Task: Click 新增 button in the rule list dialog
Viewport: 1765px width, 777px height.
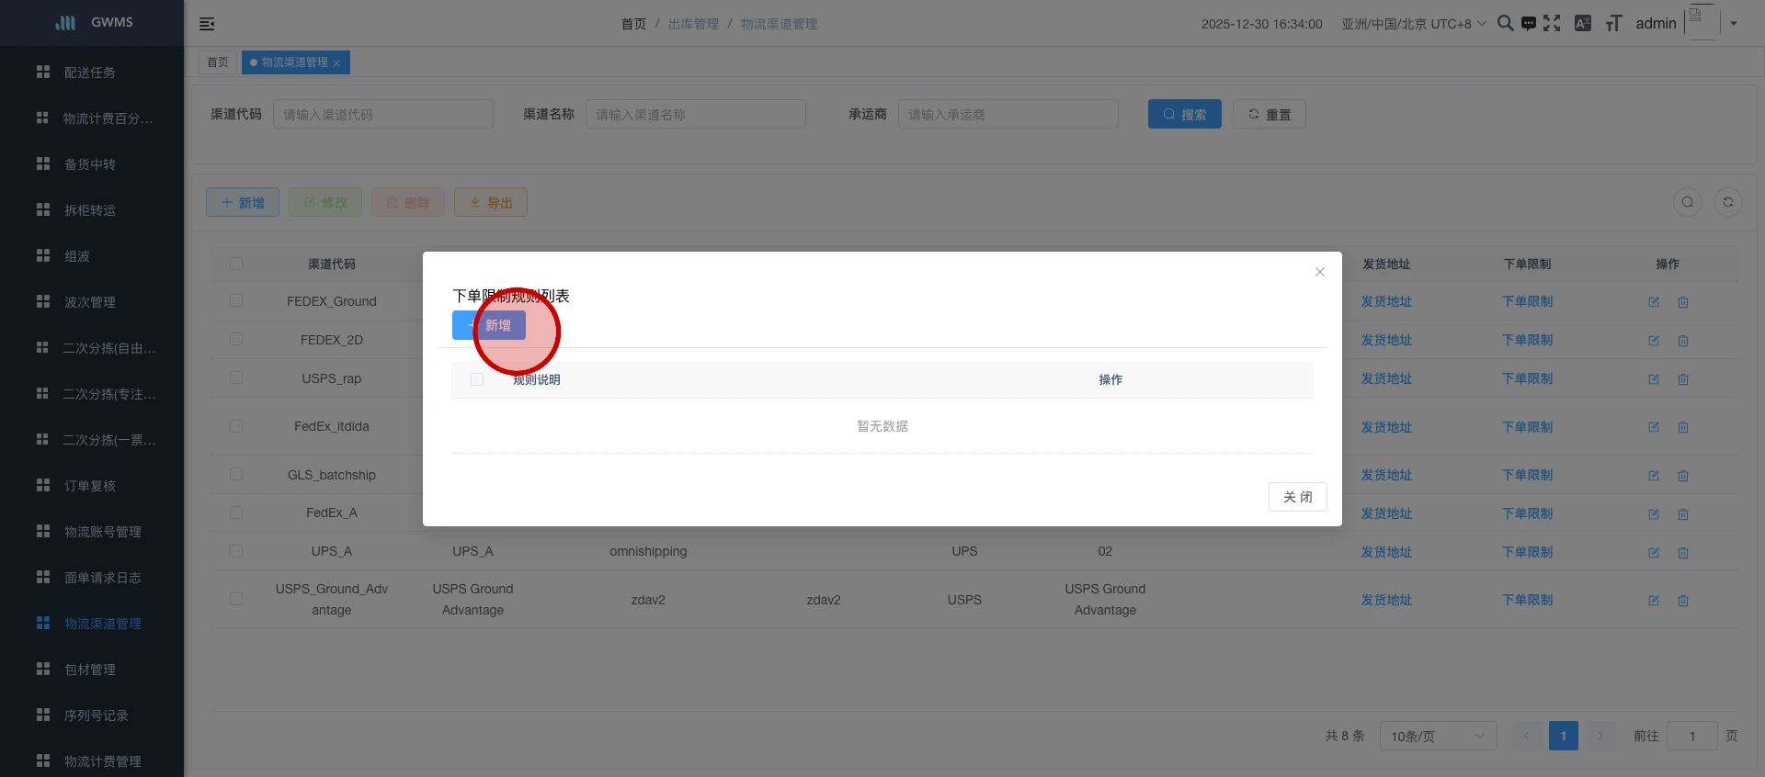Action: tap(489, 325)
